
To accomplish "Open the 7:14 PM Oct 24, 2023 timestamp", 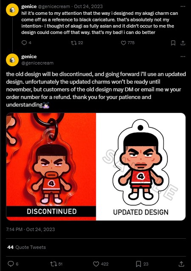I will pyautogui.click(x=31, y=229).
